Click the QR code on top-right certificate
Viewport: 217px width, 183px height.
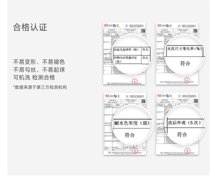pos(195,31)
